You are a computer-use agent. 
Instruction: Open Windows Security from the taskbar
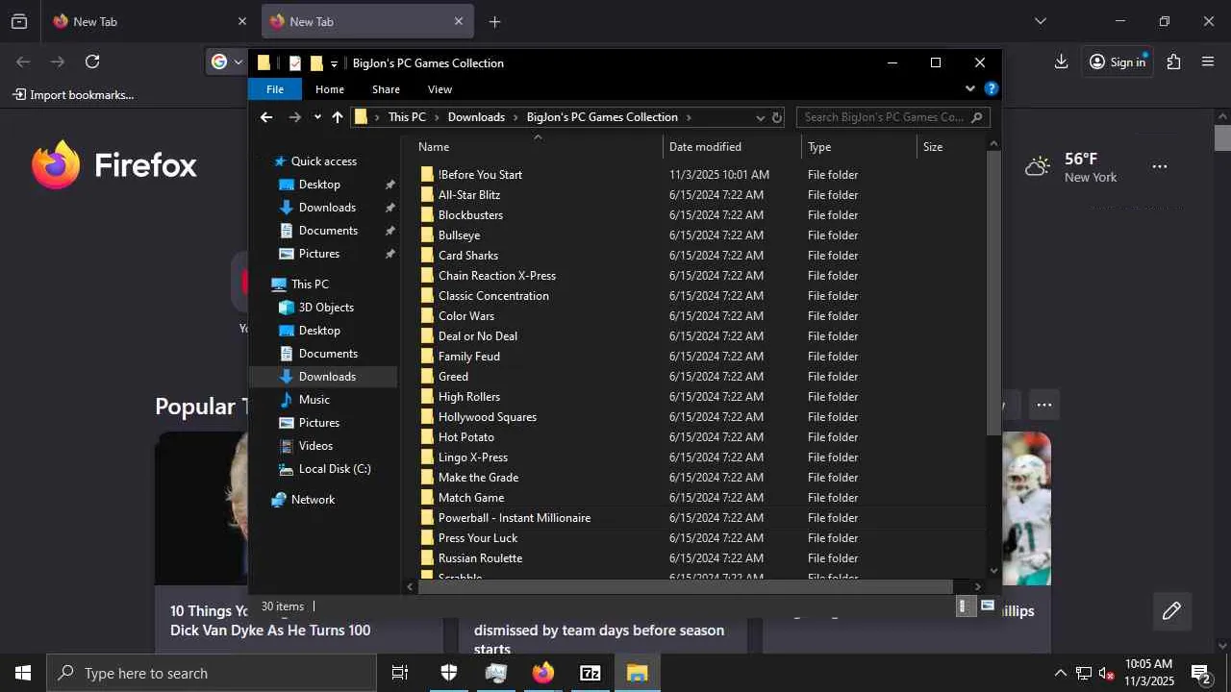tap(449, 673)
